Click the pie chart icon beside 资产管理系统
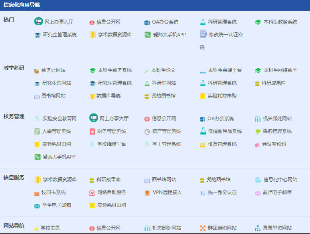The image size is (310, 234). (147, 132)
